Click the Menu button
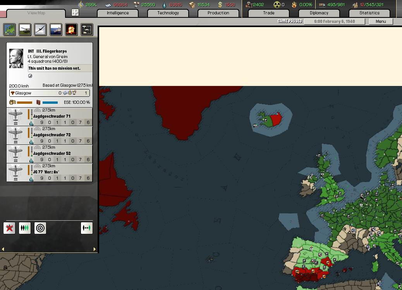This screenshot has width=402, height=290. 381,22
